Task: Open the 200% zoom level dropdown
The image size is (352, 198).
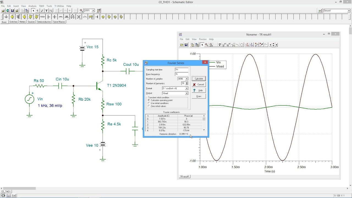Action: pyautogui.click(x=93, y=10)
